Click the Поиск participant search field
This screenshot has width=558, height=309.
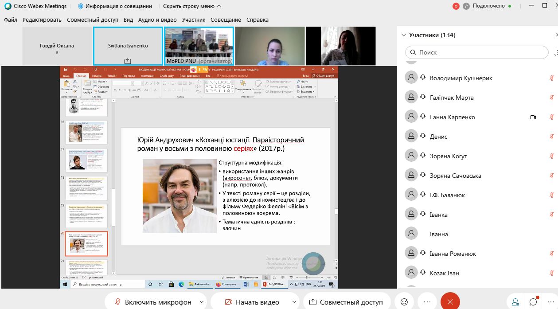(476, 52)
